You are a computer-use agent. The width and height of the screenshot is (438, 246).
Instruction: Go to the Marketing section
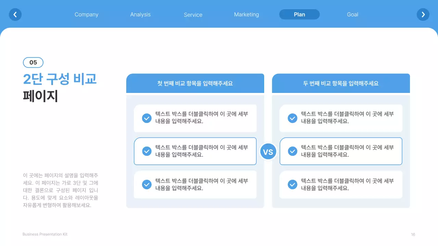(246, 14)
